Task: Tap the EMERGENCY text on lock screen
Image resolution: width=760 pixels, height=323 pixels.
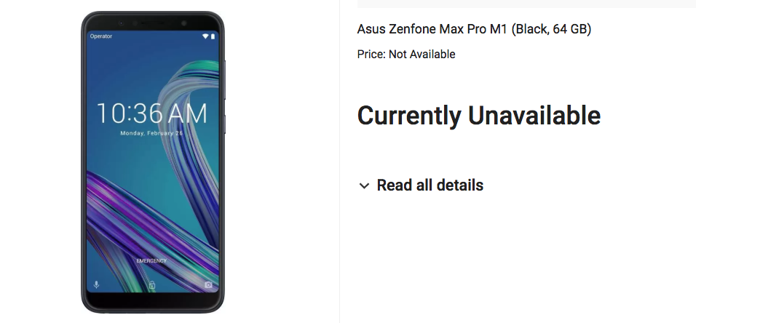Action: (x=152, y=260)
